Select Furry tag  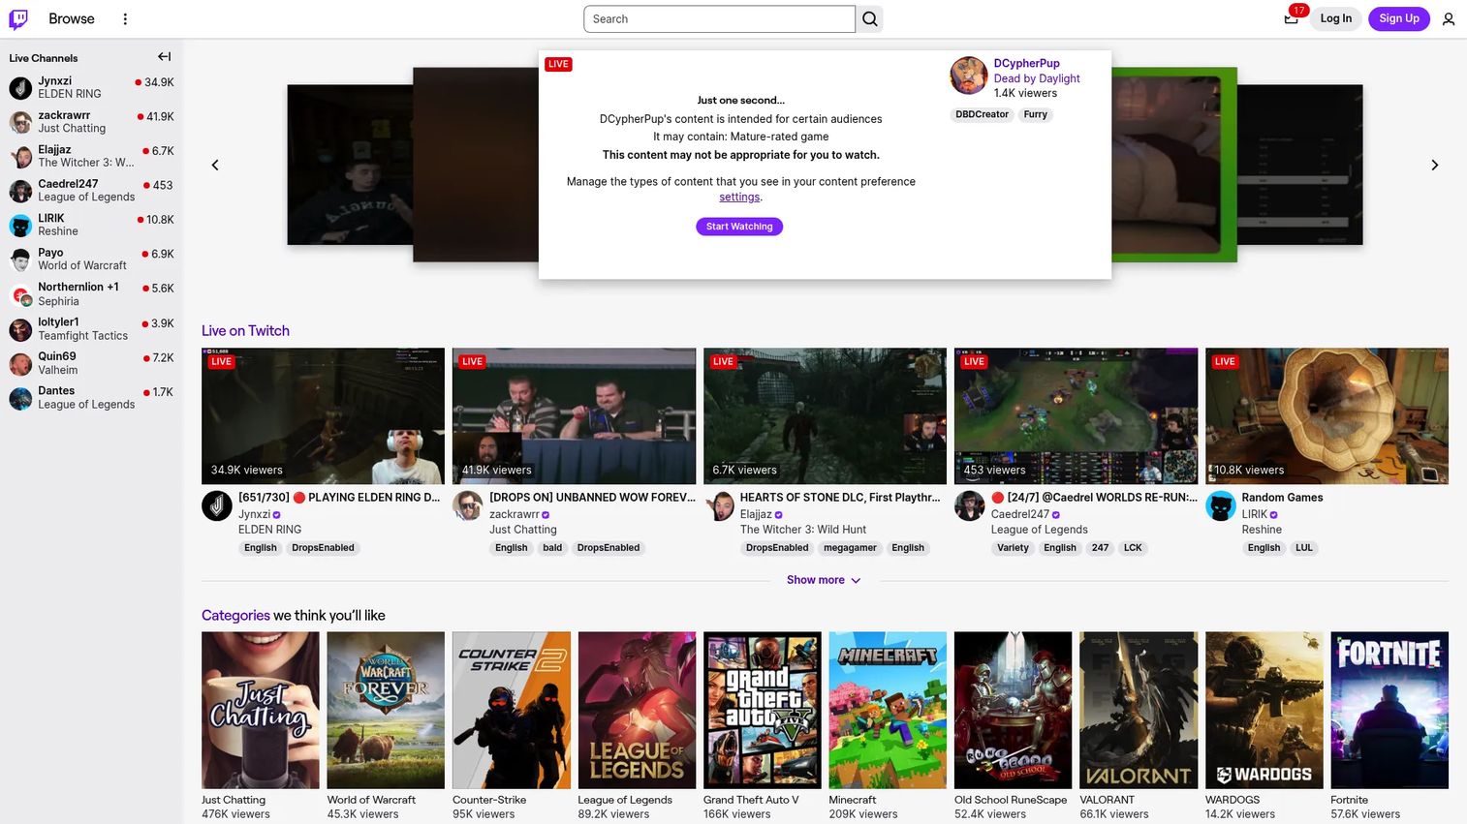[1035, 114]
